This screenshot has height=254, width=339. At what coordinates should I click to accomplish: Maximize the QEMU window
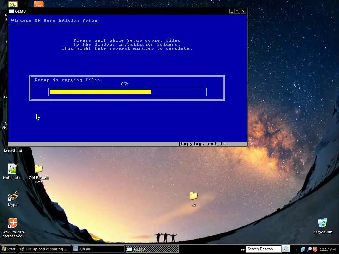click(237, 11)
